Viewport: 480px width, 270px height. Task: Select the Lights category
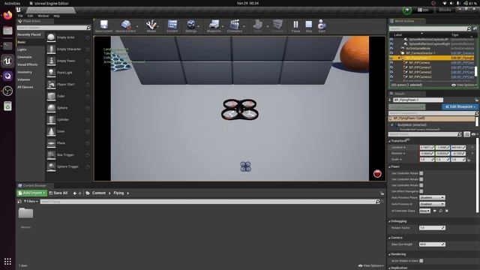pos(22,49)
